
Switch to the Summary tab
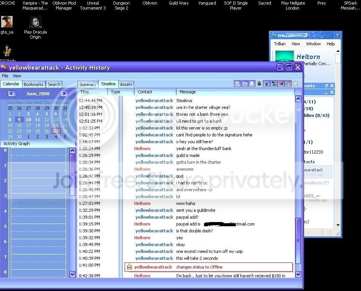click(88, 85)
